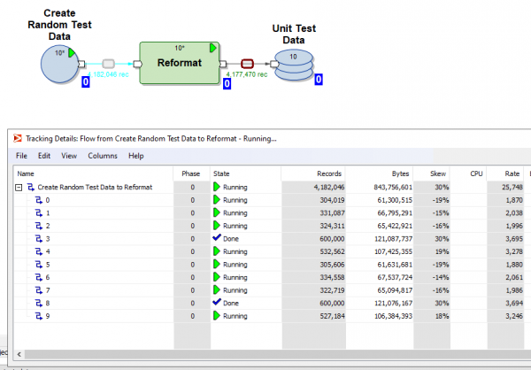The image size is (531, 370).
Task: Sort by the Records column header
Action: pos(314,173)
